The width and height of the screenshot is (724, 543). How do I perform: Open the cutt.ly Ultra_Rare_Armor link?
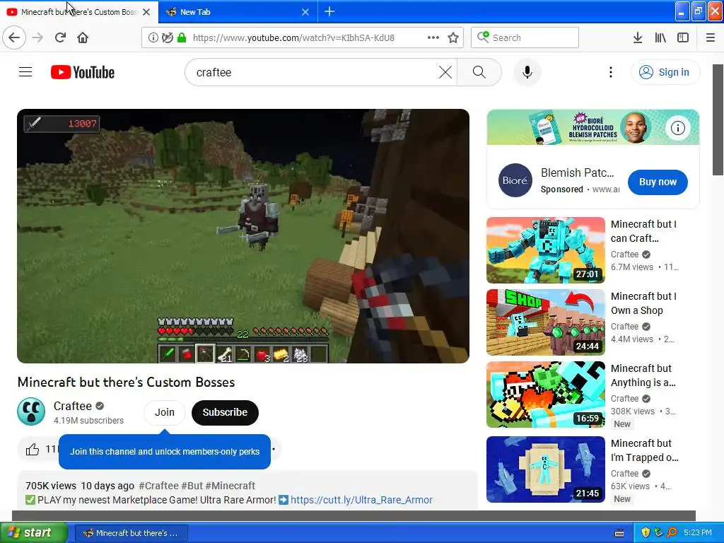click(x=361, y=500)
